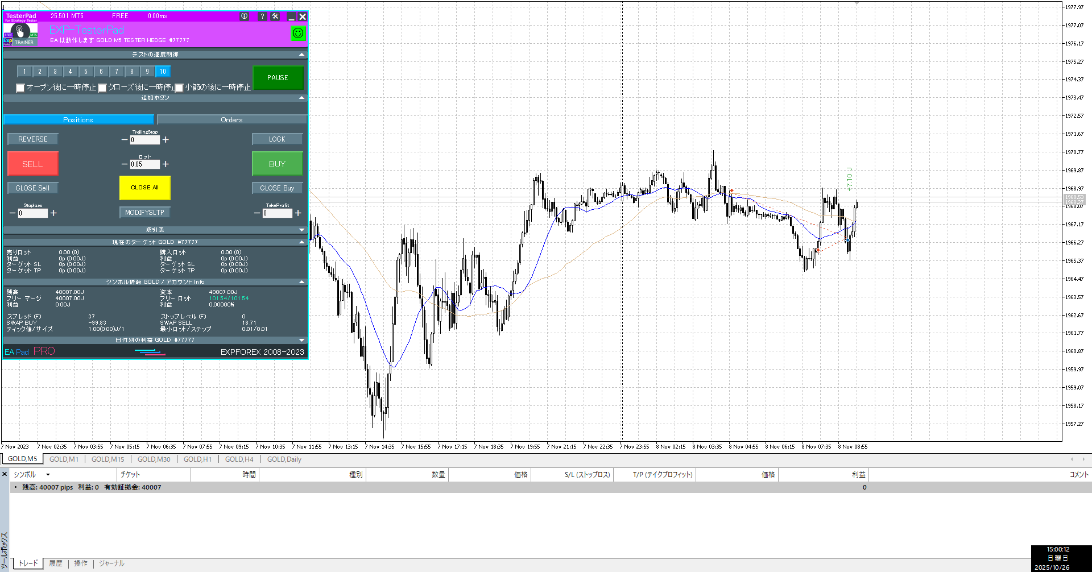This screenshot has height=572, width=1092.
Task: Switch to GOLD,H1 chart tab
Action: (197, 459)
